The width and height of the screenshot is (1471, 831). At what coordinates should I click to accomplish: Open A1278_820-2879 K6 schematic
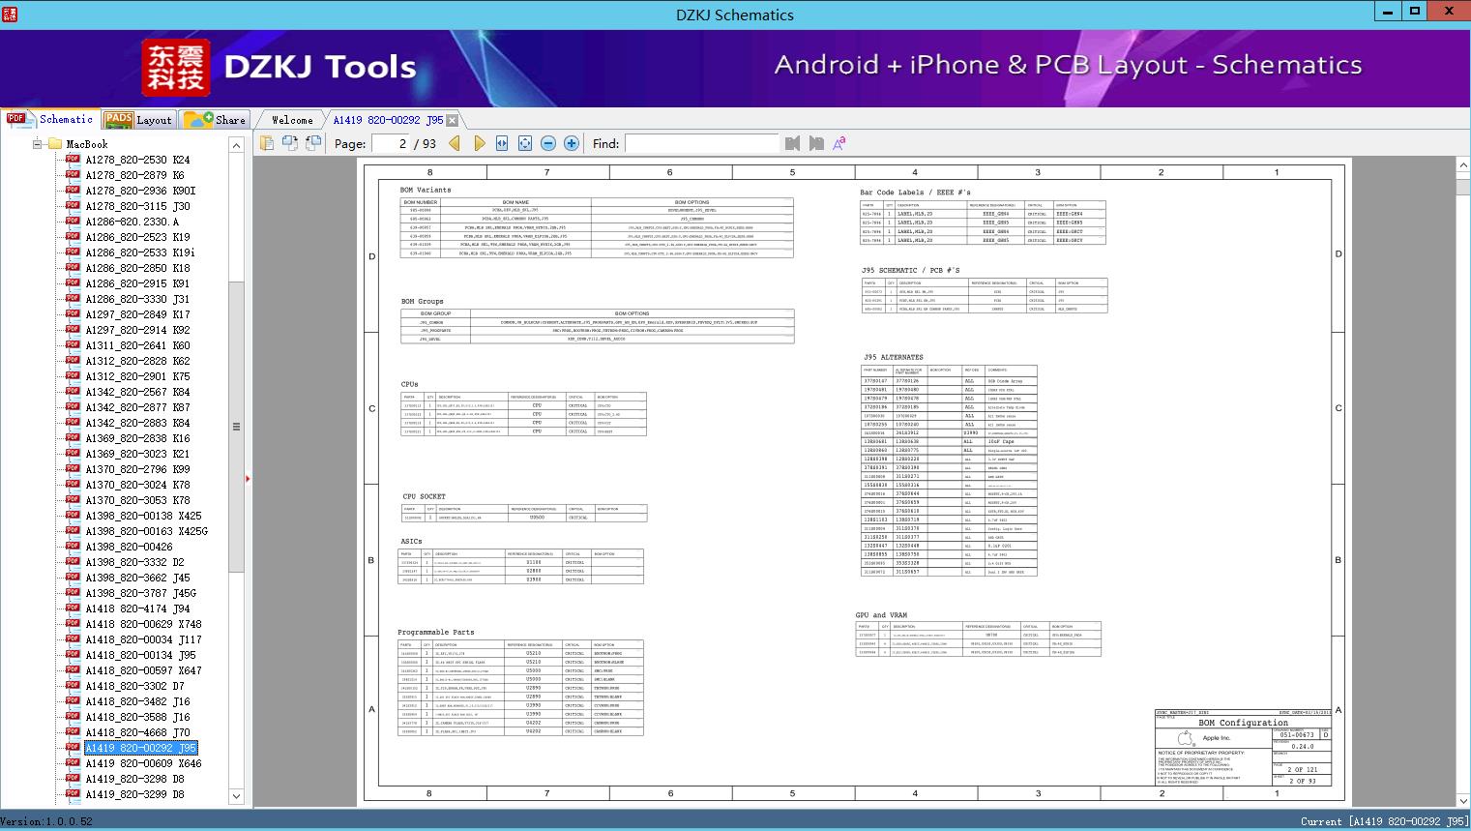(134, 175)
